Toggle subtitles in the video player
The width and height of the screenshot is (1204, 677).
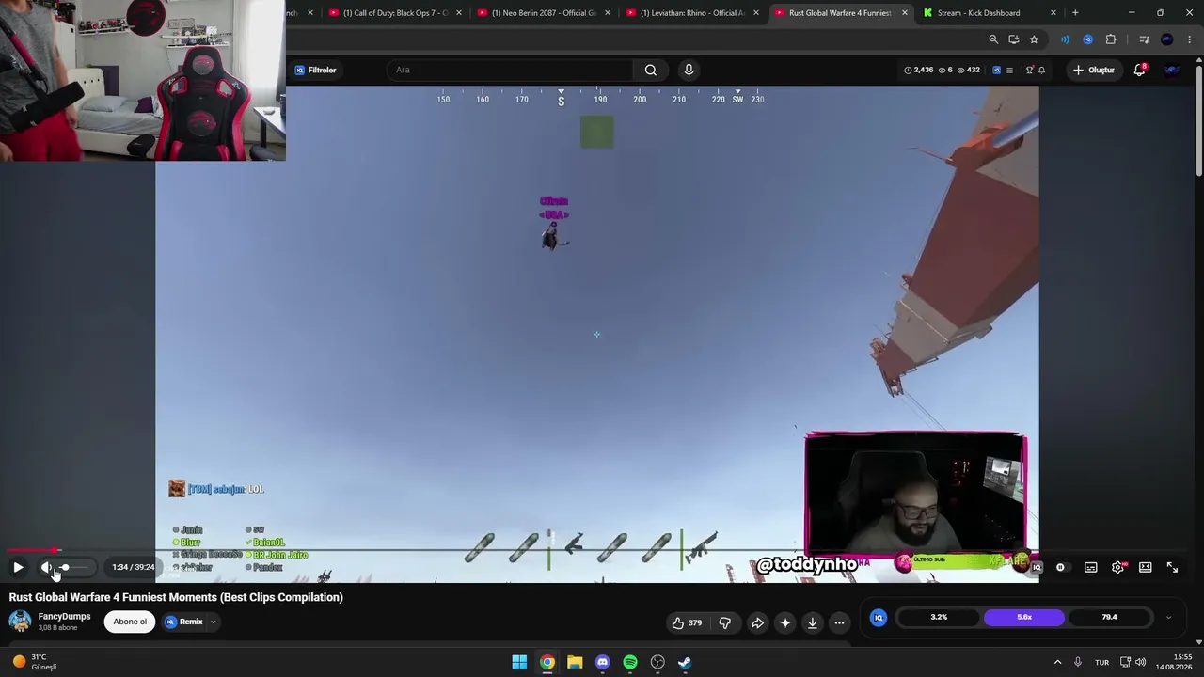pyautogui.click(x=1090, y=567)
